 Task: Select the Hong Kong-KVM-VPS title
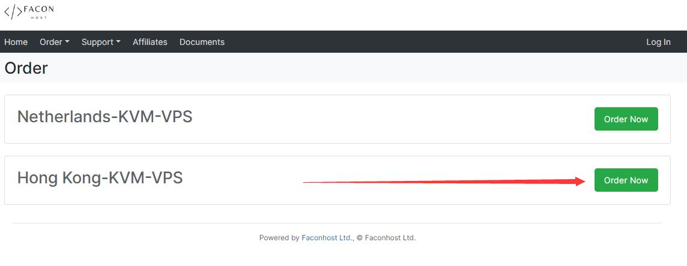point(100,178)
